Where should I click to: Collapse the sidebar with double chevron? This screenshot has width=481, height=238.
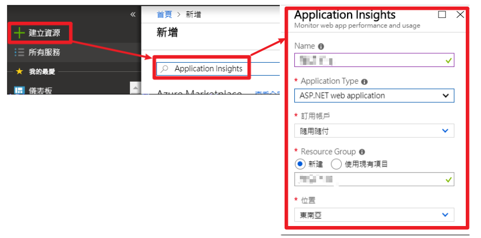click(x=133, y=15)
